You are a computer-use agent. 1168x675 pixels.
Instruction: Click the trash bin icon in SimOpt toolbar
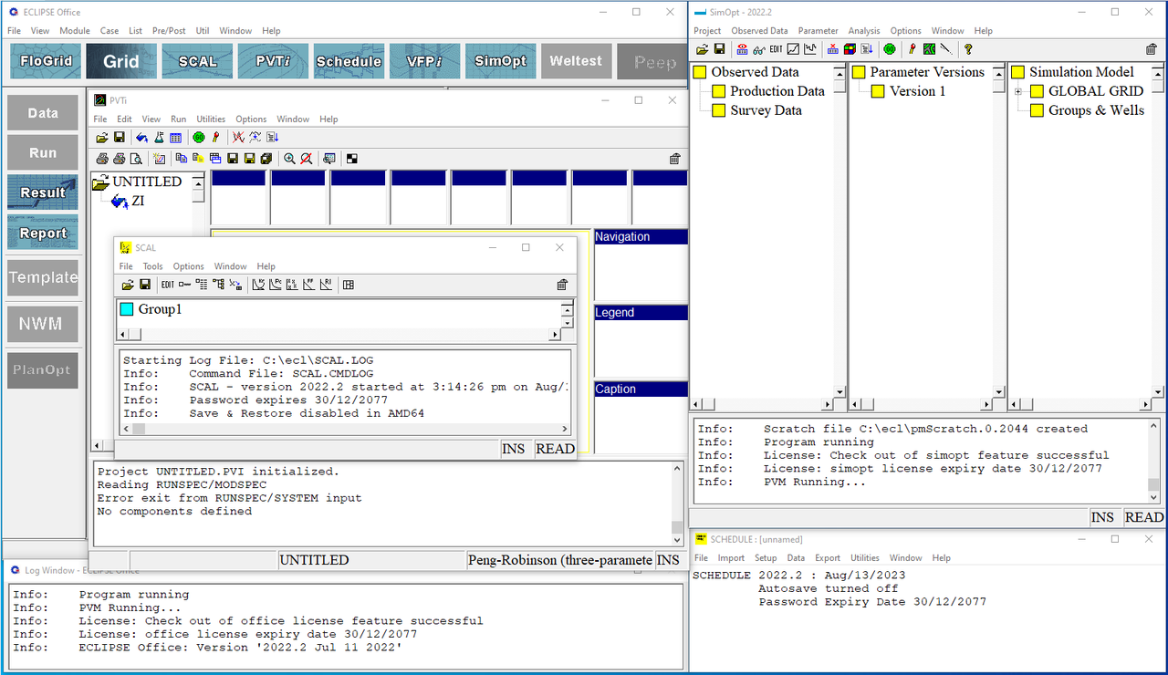1152,49
